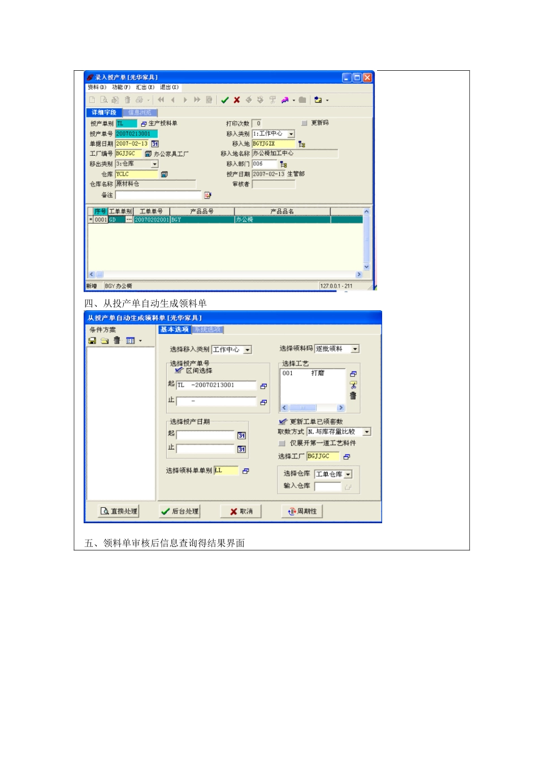This screenshot has height=761, width=537.
Task: Open the tree lookup icon beside 移入部门 006
Action: pos(283,164)
